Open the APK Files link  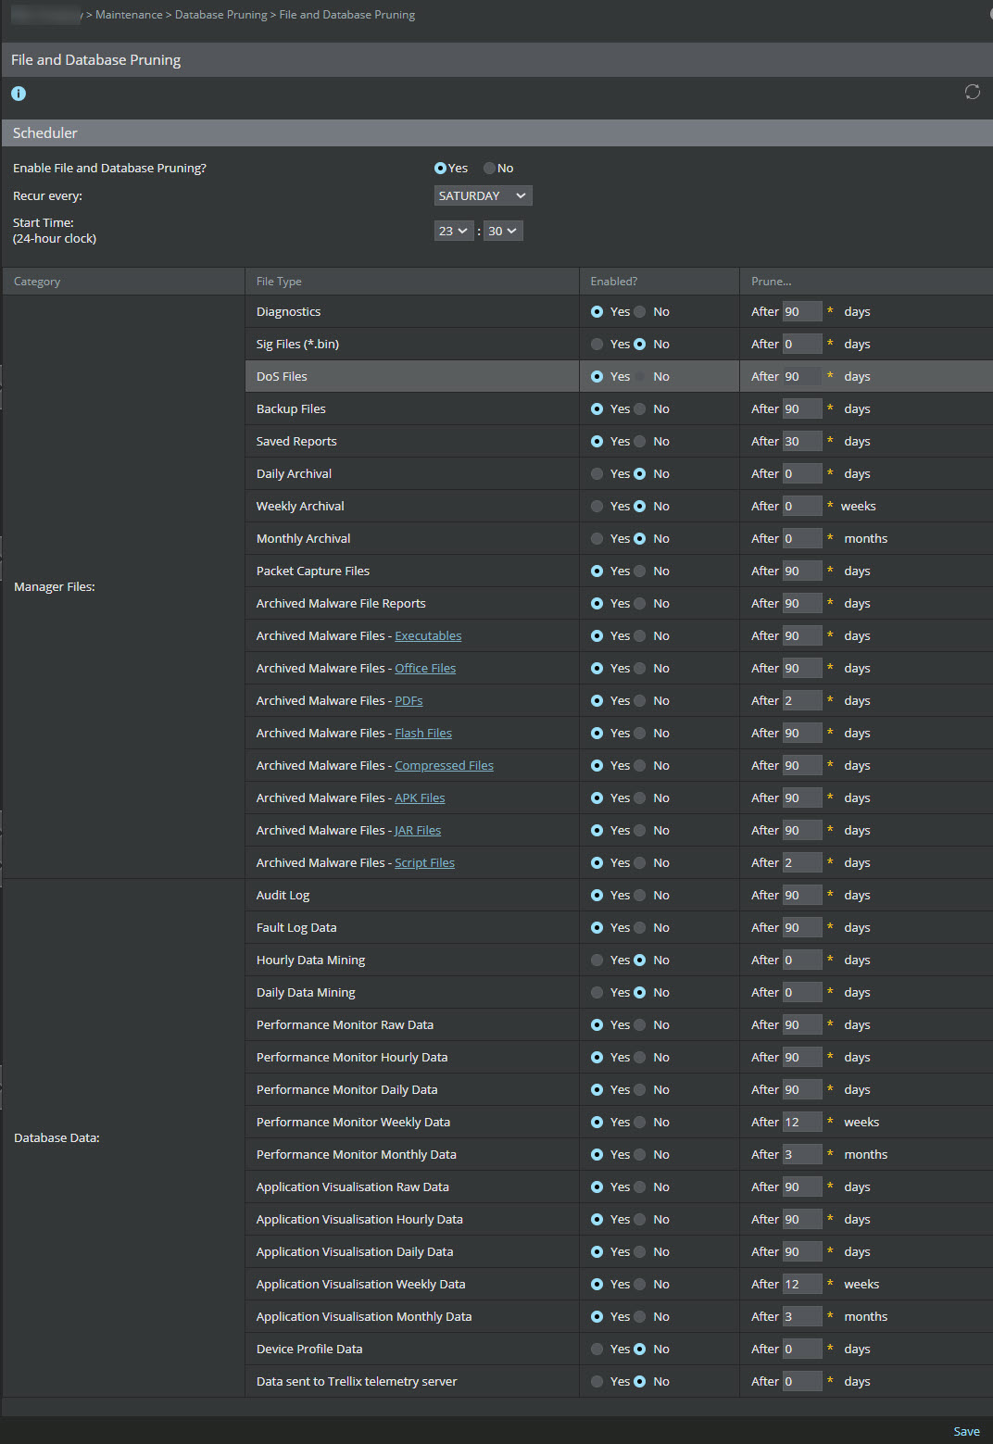point(420,797)
